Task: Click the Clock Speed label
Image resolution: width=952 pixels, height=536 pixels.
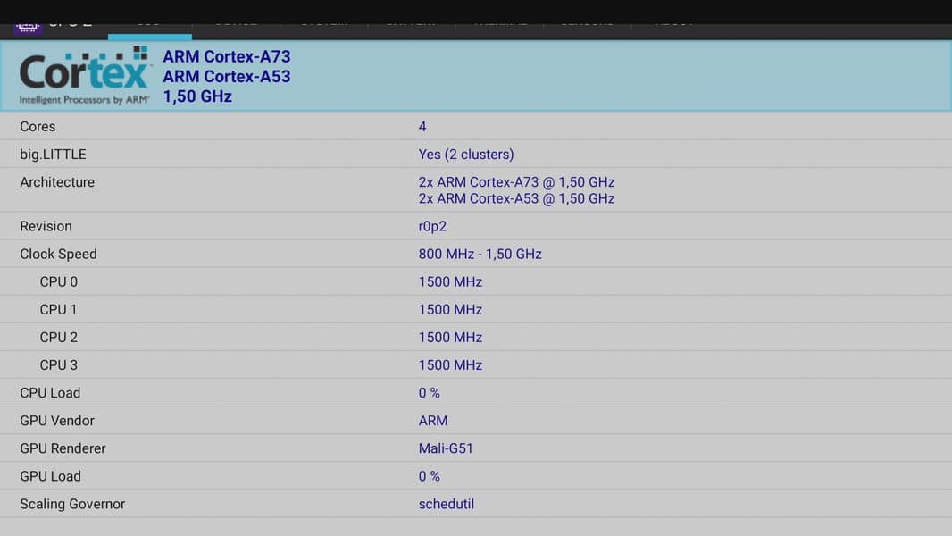Action: pos(58,254)
